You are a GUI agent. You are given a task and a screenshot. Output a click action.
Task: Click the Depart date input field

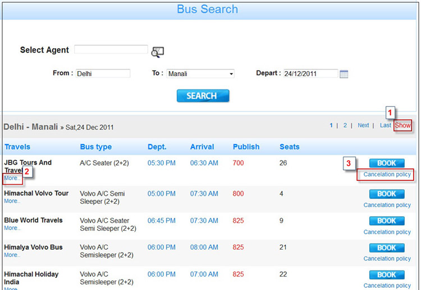click(310, 73)
